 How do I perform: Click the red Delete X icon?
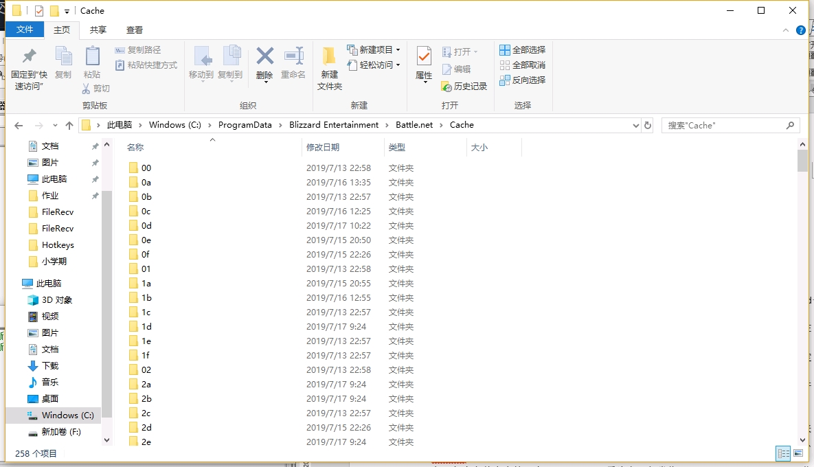[x=264, y=56]
